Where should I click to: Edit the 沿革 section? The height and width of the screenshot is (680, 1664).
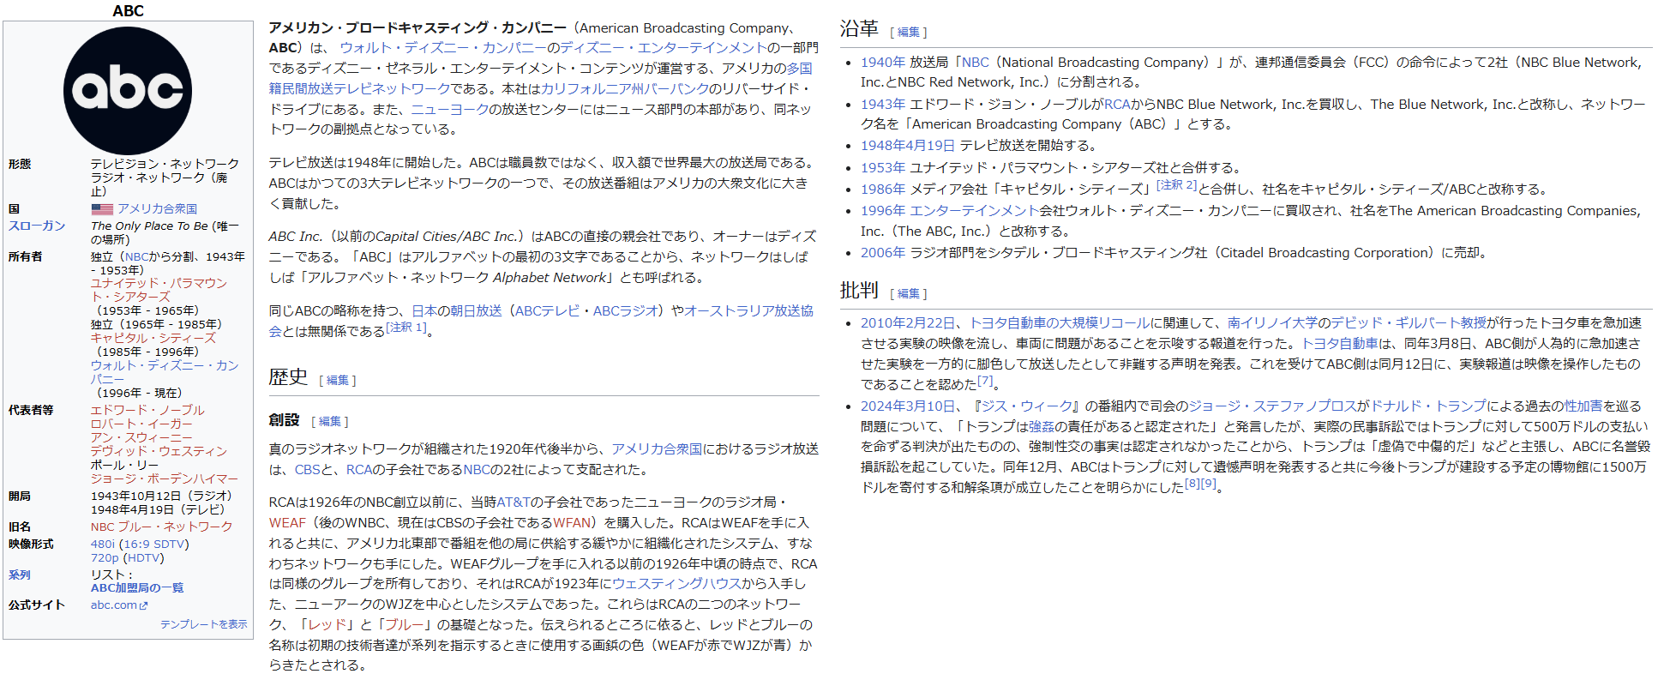[x=908, y=32]
